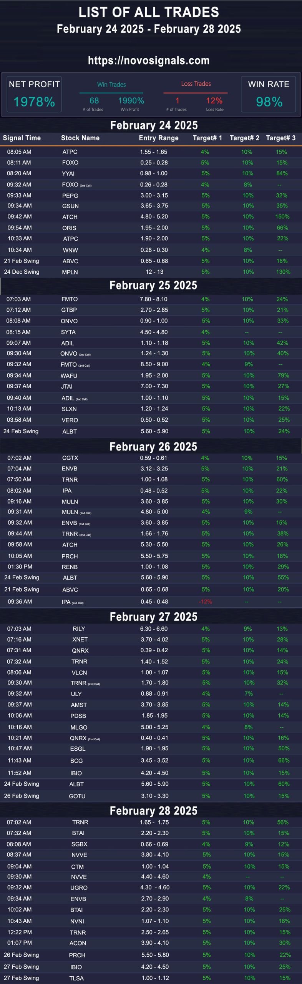Click the February 28 2025 section heading
This screenshot has width=302, height=984.
tap(154, 811)
